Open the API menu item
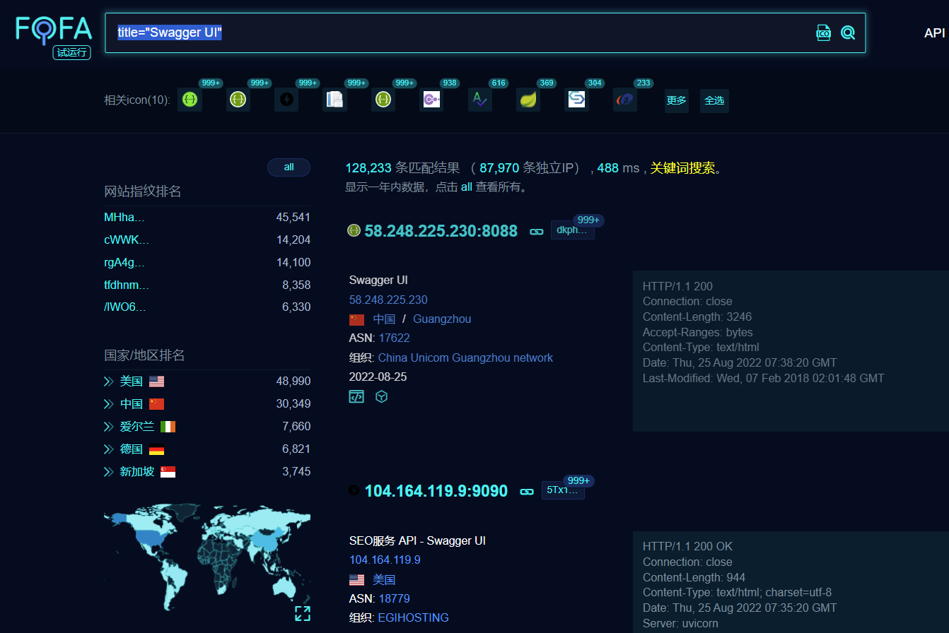 (x=934, y=33)
